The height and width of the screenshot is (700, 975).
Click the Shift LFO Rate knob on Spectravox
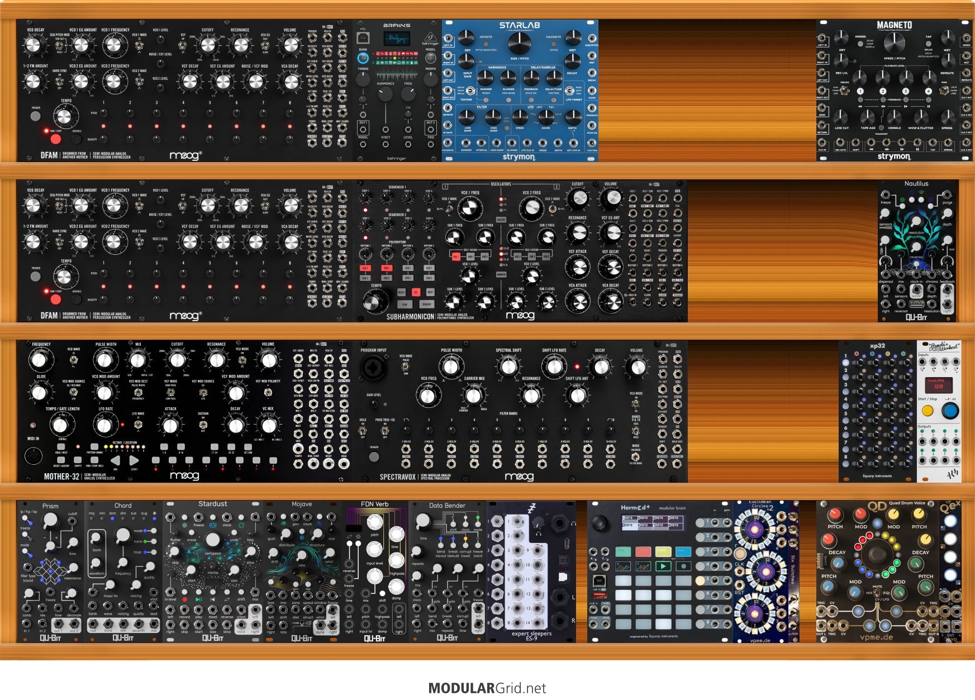554,366
